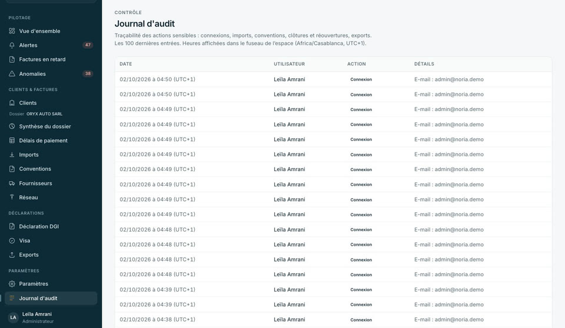Click the Administrateur role label
This screenshot has width=565, height=328.
[x=38, y=321]
